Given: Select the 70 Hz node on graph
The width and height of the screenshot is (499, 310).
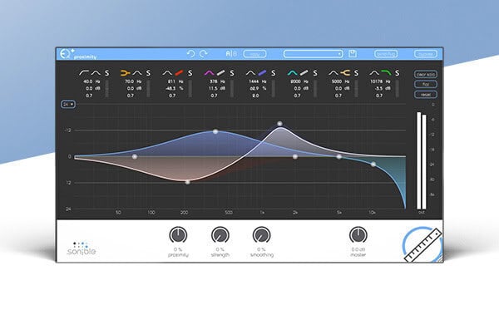Looking at the screenshot, I should (135, 157).
